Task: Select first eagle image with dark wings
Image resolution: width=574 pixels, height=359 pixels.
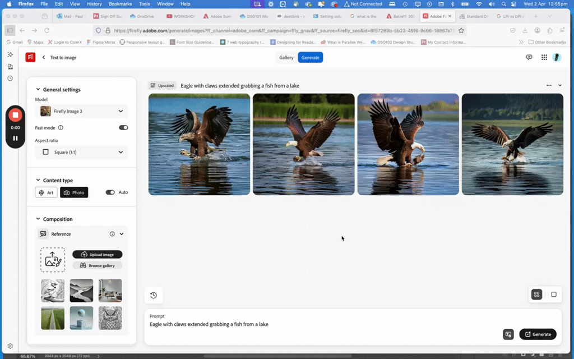Action: pyautogui.click(x=199, y=144)
